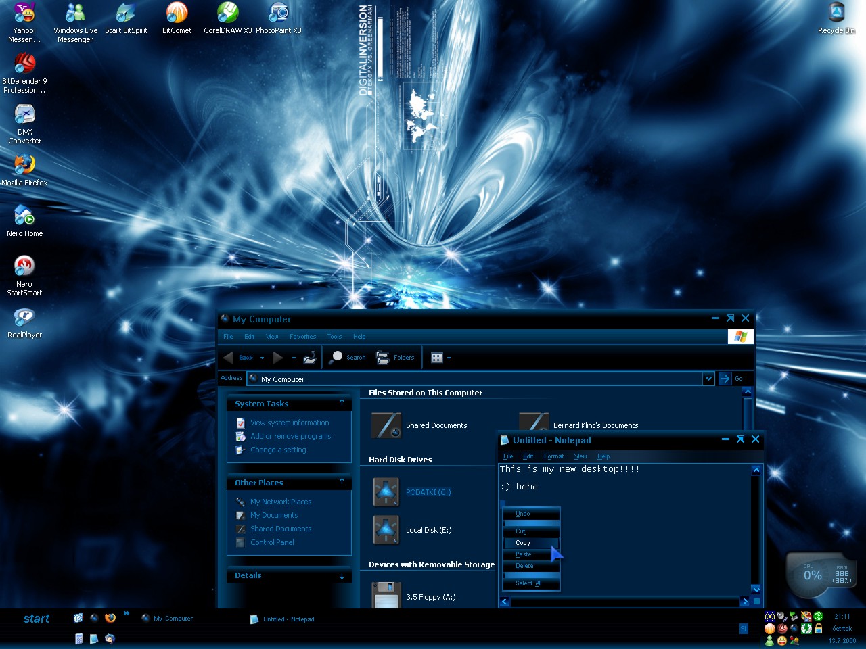Screen dimensions: 866x649
Task: Switch to My Computer taskbar button
Action: pos(167,618)
